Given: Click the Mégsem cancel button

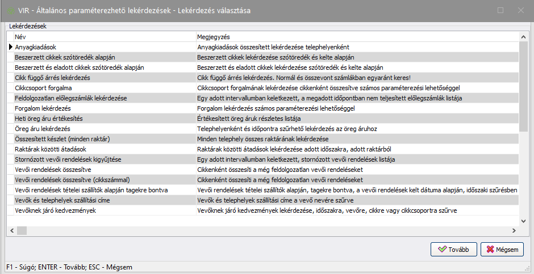Looking at the screenshot, I should [502, 249].
